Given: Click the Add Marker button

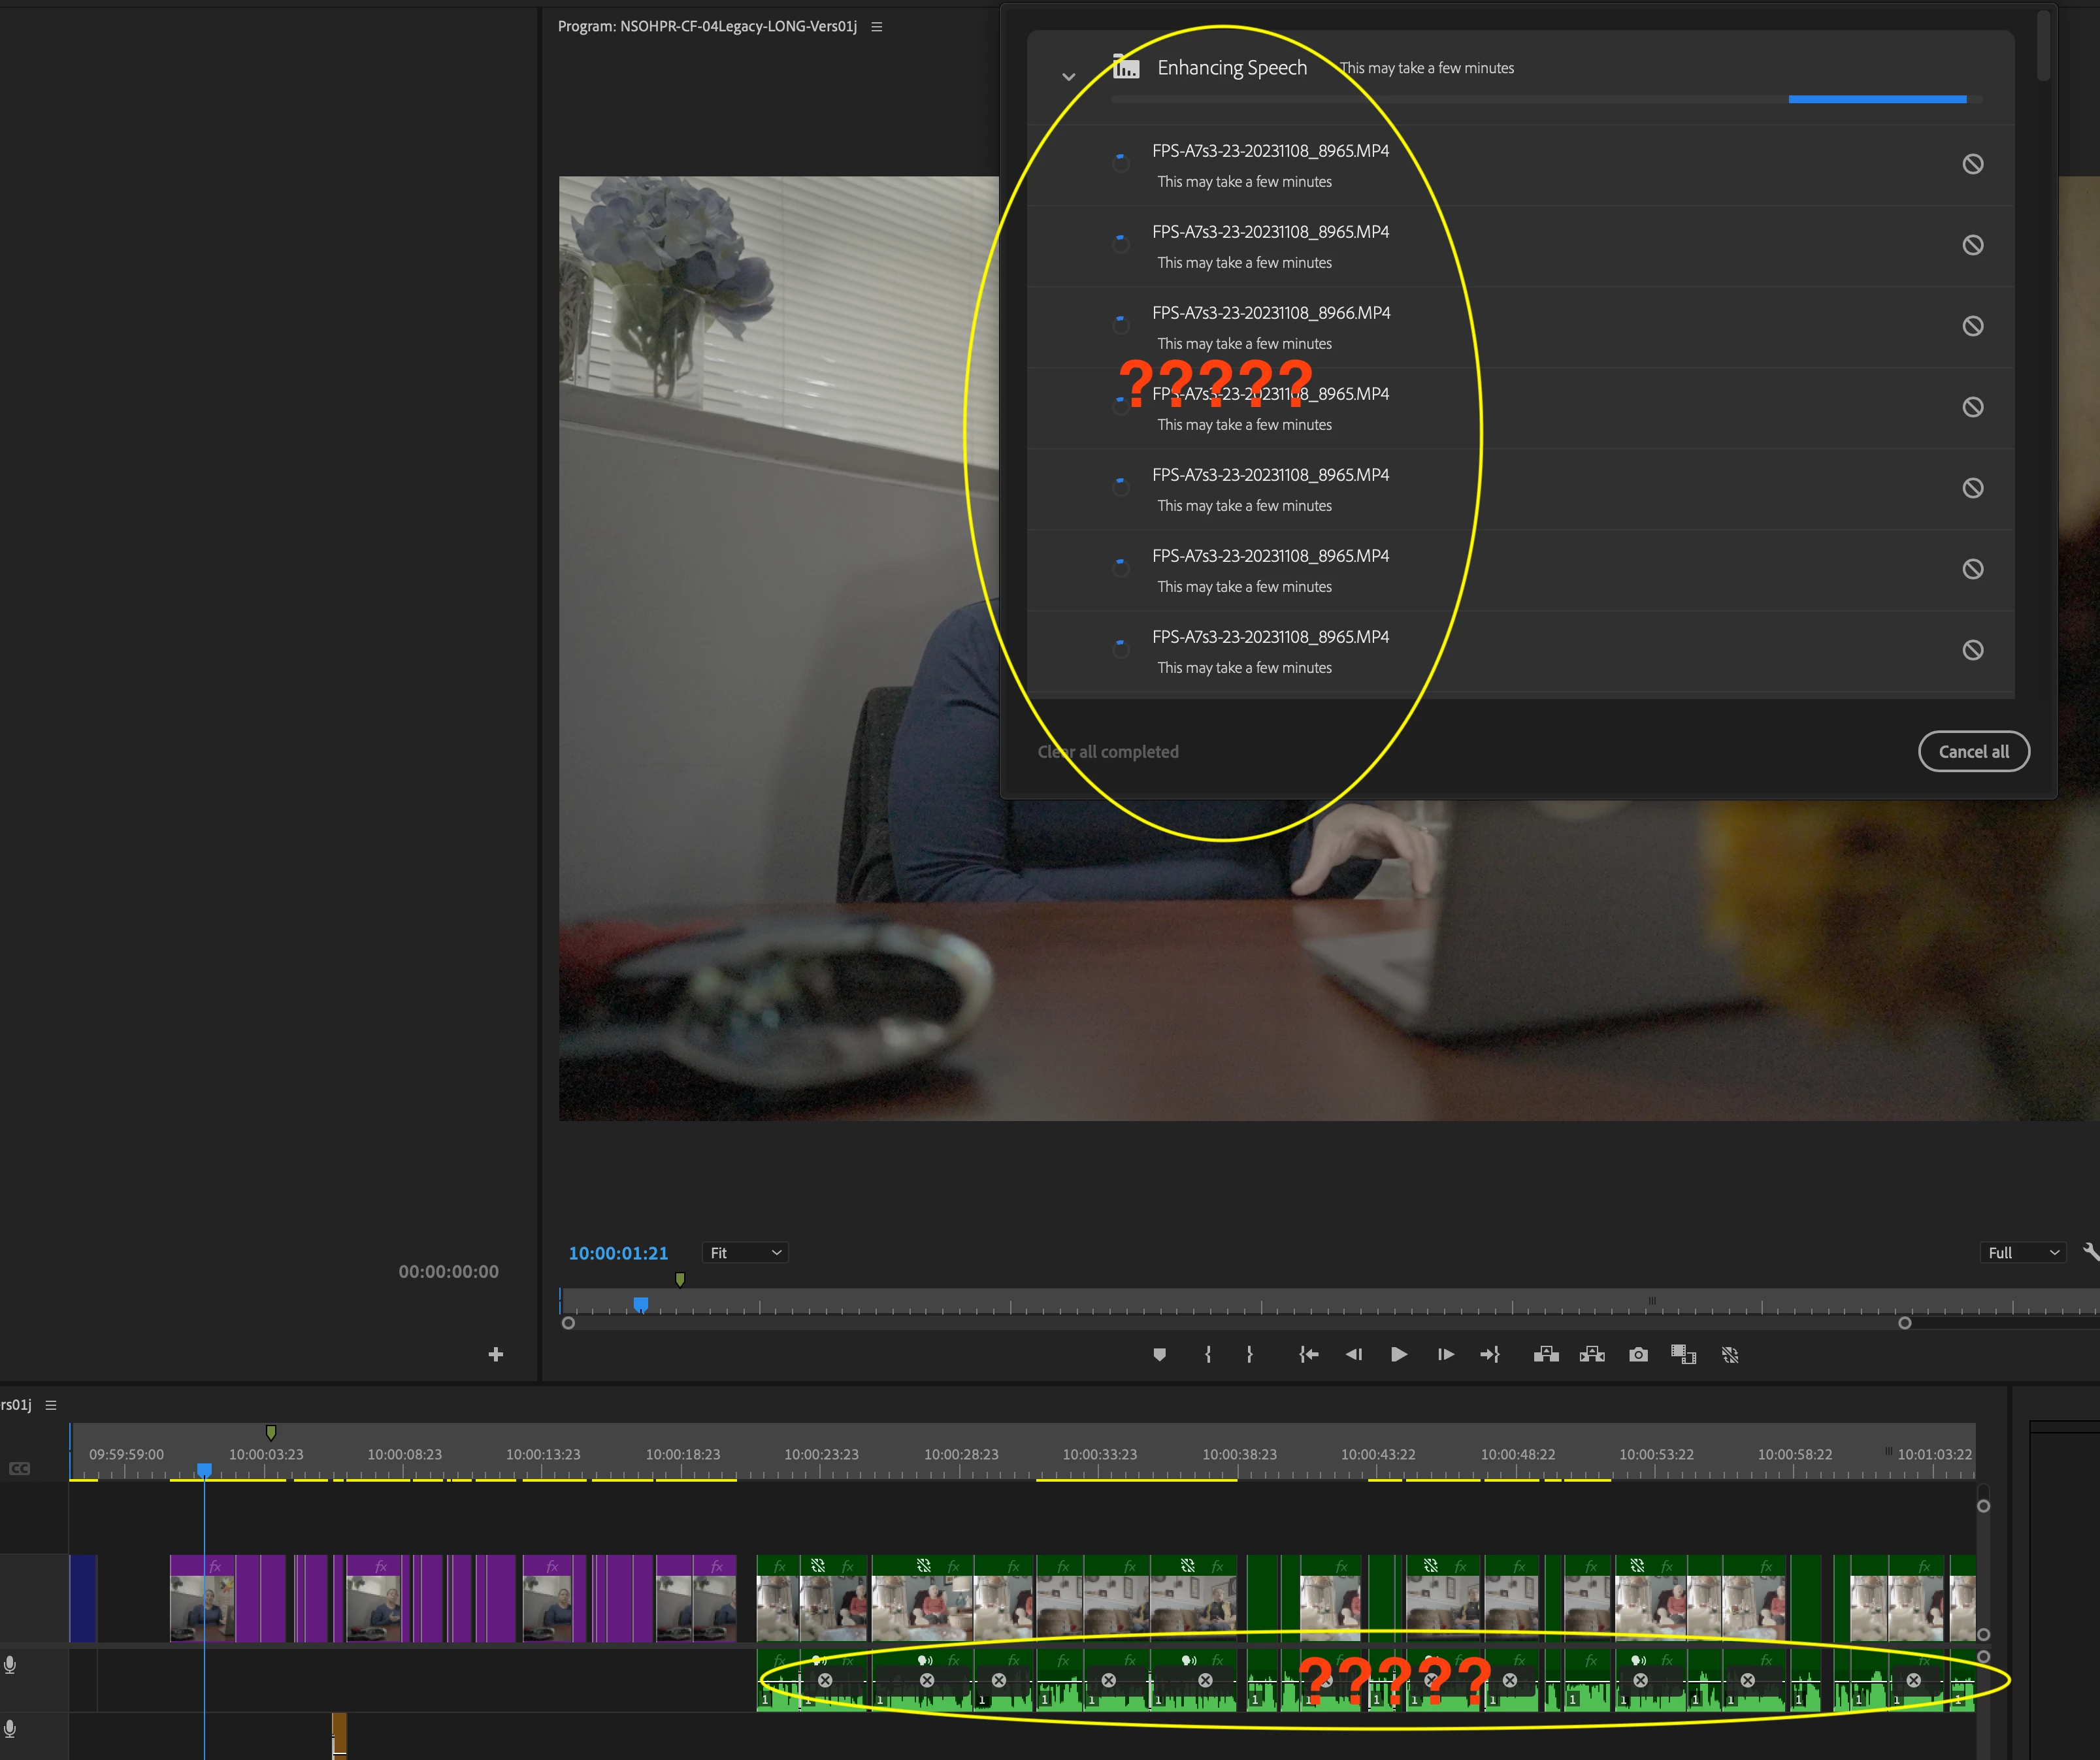Looking at the screenshot, I should [x=1159, y=1354].
